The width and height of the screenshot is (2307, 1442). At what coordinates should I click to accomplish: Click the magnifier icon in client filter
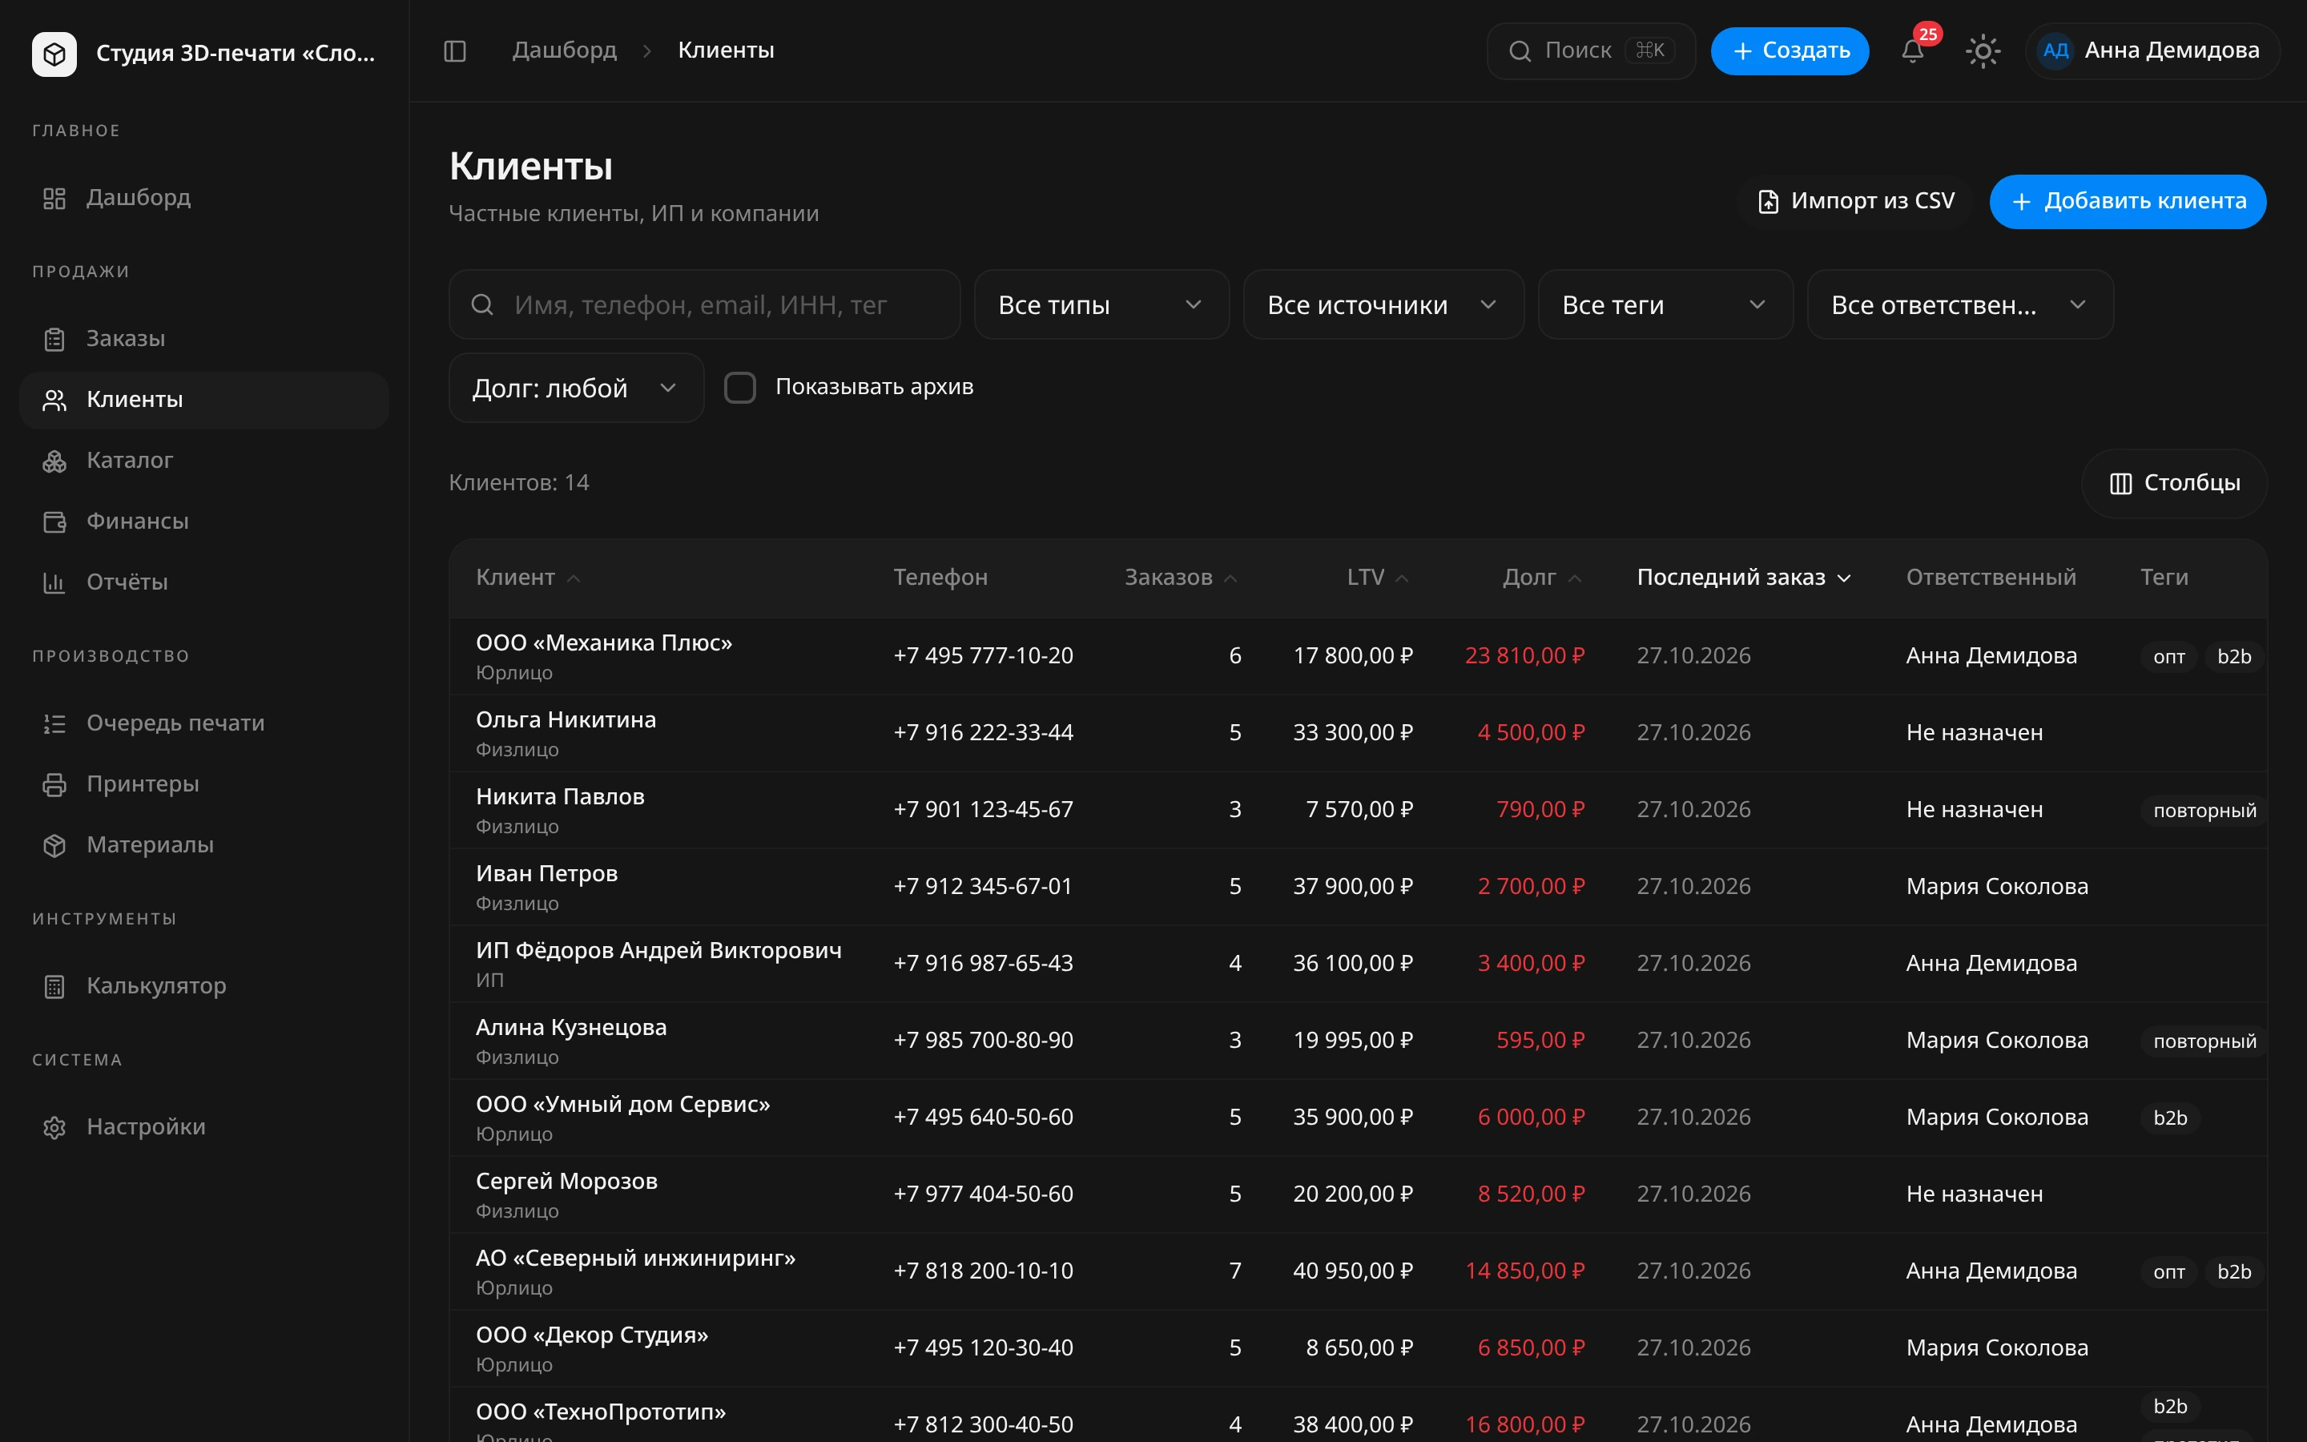[x=482, y=304]
